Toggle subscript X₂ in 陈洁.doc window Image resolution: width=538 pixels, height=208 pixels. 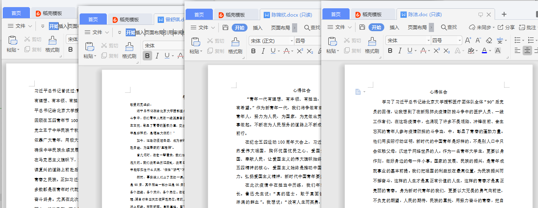(447, 51)
